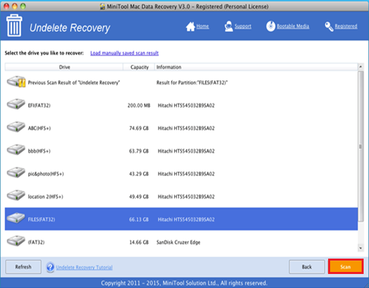
Task: Sort by the Drive column header
Action: point(64,67)
